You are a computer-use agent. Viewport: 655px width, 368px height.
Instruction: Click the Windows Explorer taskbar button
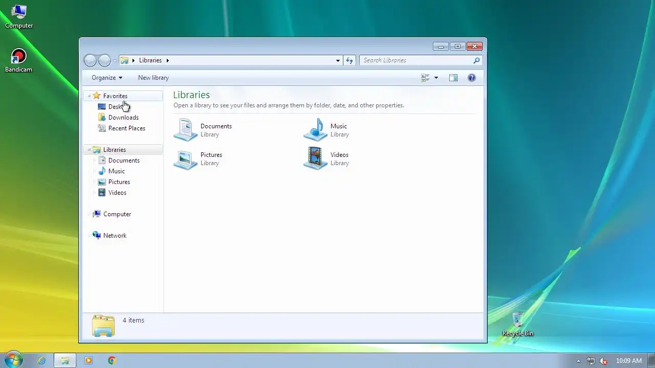pyautogui.click(x=65, y=360)
